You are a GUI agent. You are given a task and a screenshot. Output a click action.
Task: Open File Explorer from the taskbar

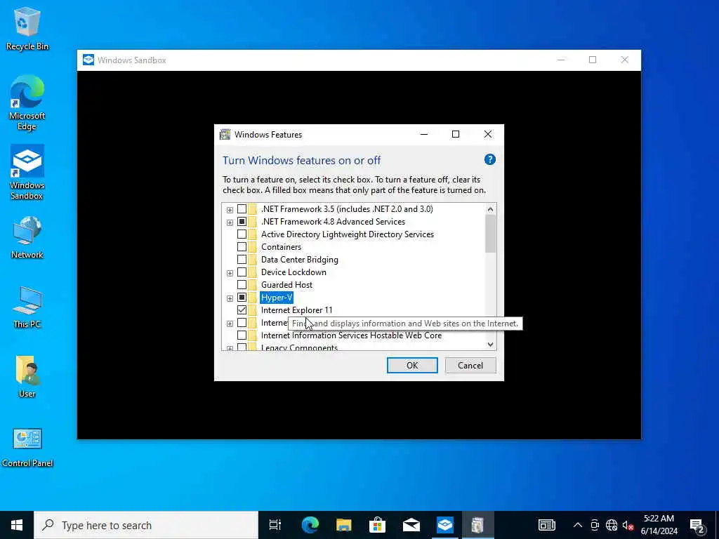coord(343,525)
